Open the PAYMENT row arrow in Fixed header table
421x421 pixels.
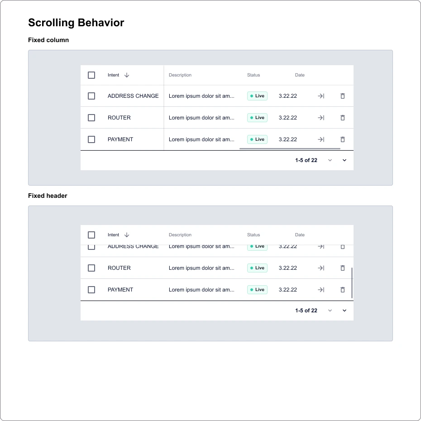pyautogui.click(x=321, y=290)
